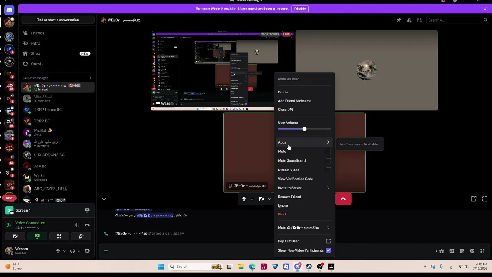
Task: Open mic options arrow in call controls
Action: click(x=252, y=199)
